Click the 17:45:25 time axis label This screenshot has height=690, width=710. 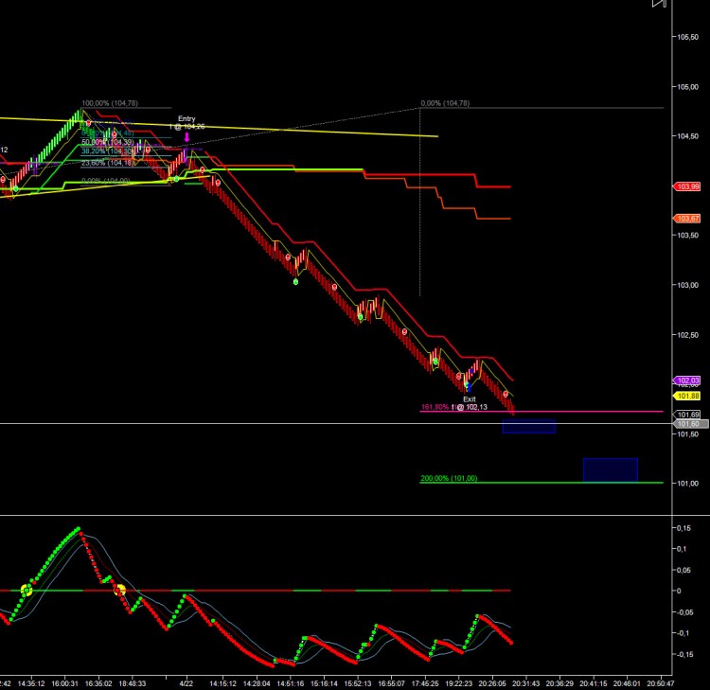click(425, 683)
